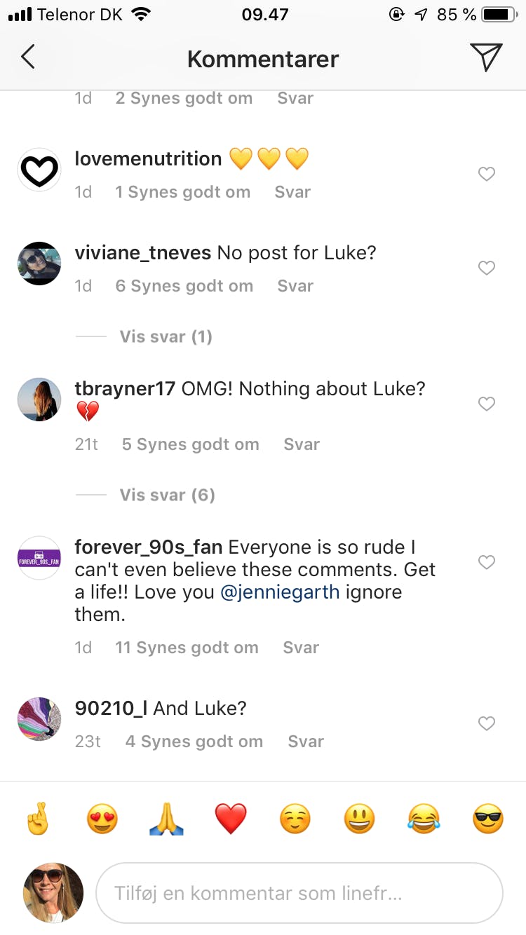Insert the heart eyes emoji
The height and width of the screenshot is (935, 526).
[102, 819]
